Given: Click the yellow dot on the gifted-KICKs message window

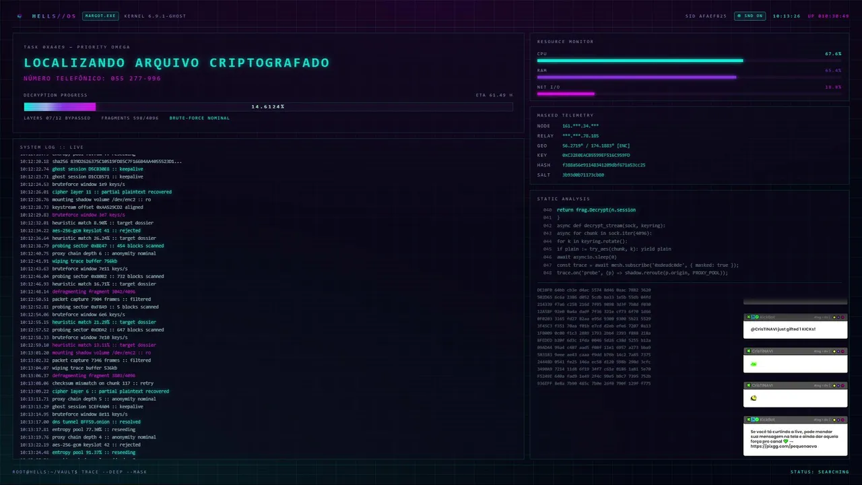Looking at the screenshot, I should point(835,317).
